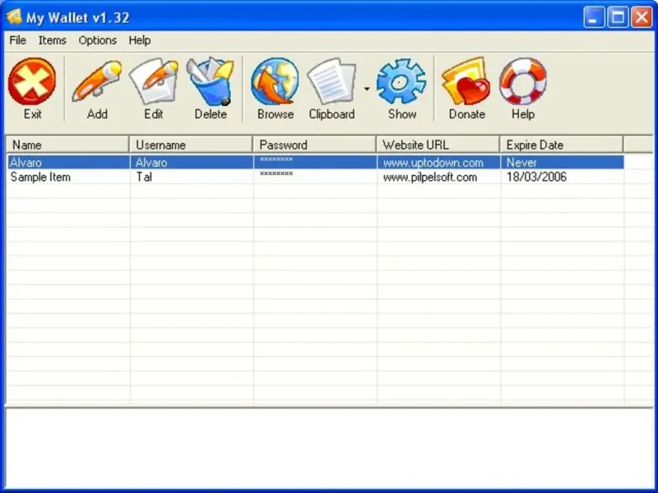Open the Items menu
The image size is (658, 493).
click(x=52, y=40)
